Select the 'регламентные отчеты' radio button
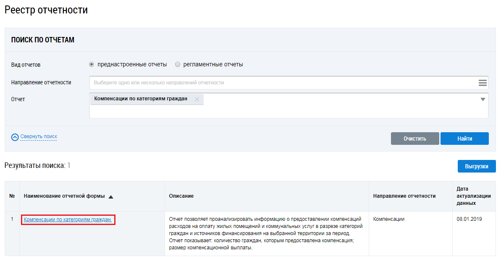Image resolution: width=501 pixels, height=259 pixels. 178,65
